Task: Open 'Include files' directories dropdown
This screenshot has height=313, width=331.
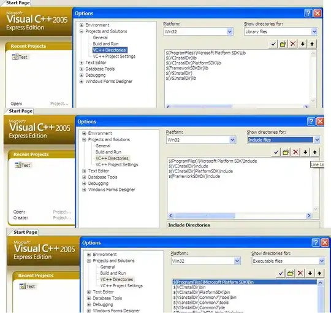Action: pos(317,140)
